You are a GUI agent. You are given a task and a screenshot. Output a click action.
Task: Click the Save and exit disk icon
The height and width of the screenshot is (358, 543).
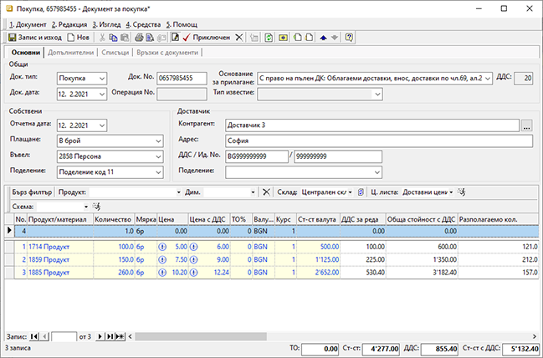pos(10,38)
